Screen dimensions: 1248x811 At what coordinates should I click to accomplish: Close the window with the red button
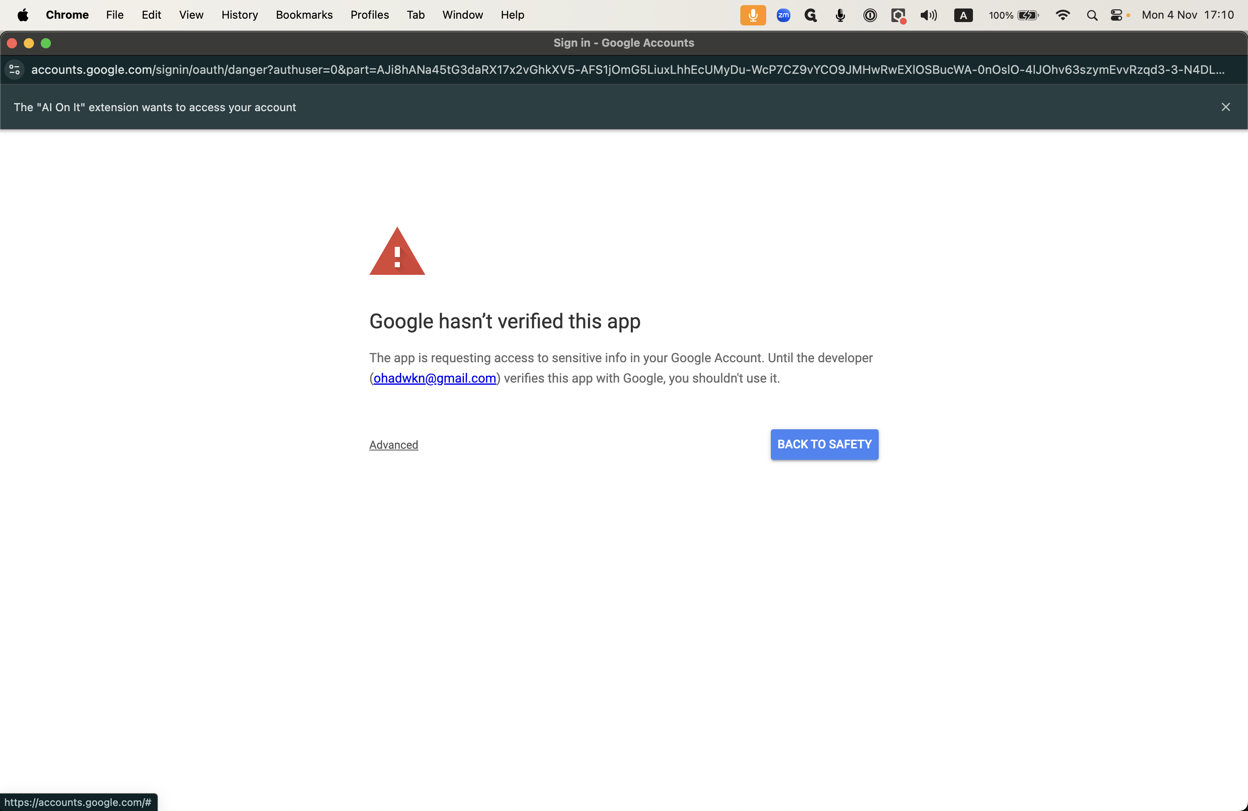pyautogui.click(x=12, y=43)
